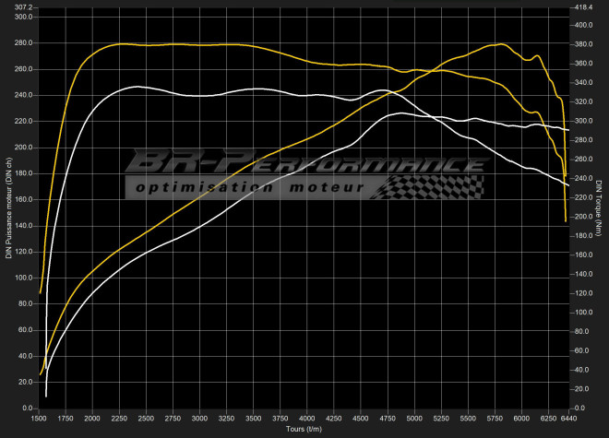Click the 280.0 label on left power axis

pyautogui.click(x=21, y=43)
